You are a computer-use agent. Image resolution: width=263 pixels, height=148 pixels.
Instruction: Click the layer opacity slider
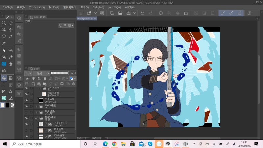point(60,73)
